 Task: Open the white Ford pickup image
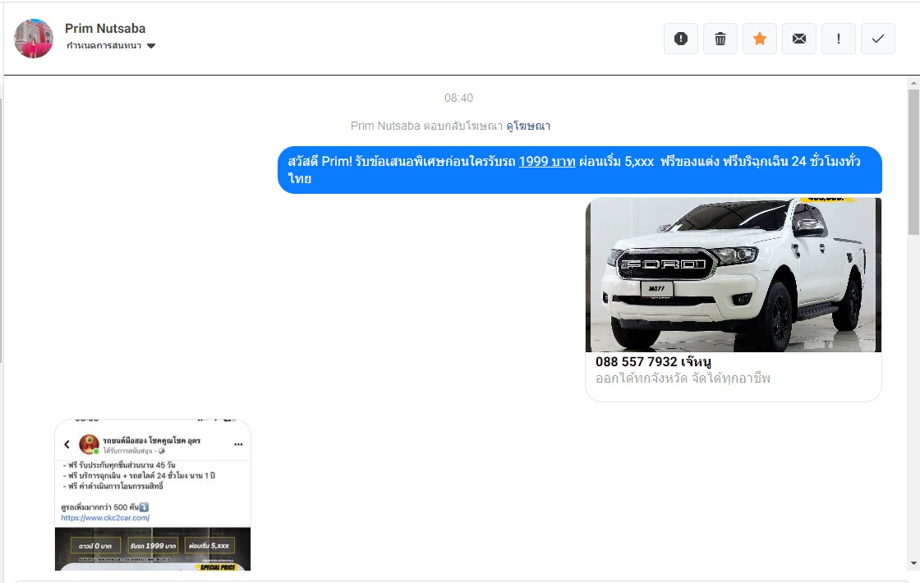[733, 275]
